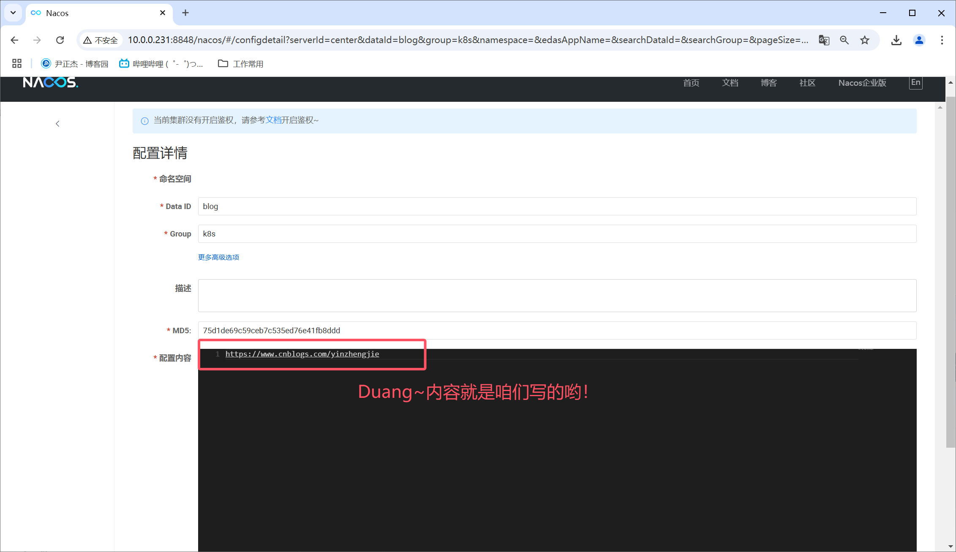The height and width of the screenshot is (552, 956).
Task: Click the 文档 link in the notice banner
Action: [273, 120]
